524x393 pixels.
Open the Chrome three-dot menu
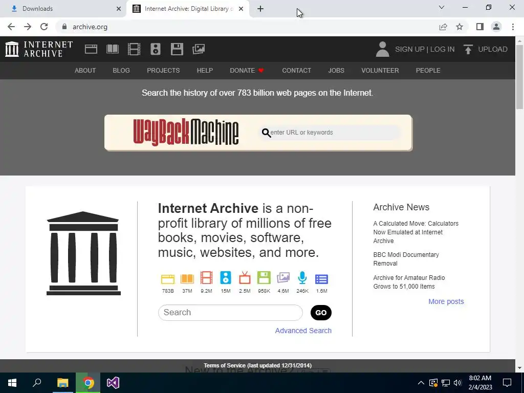click(513, 27)
